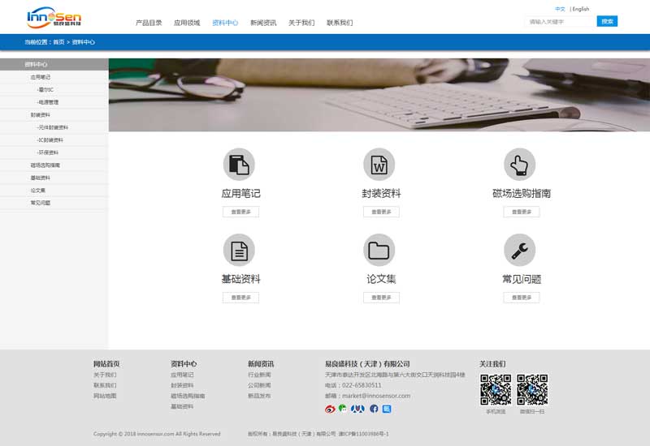The height and width of the screenshot is (446, 650).
Task: Click the 搜索 search button
Action: pos(607,21)
